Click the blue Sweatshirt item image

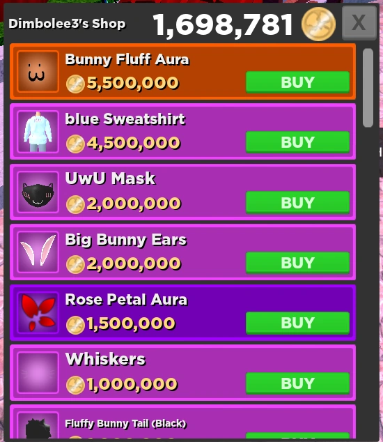(38, 132)
